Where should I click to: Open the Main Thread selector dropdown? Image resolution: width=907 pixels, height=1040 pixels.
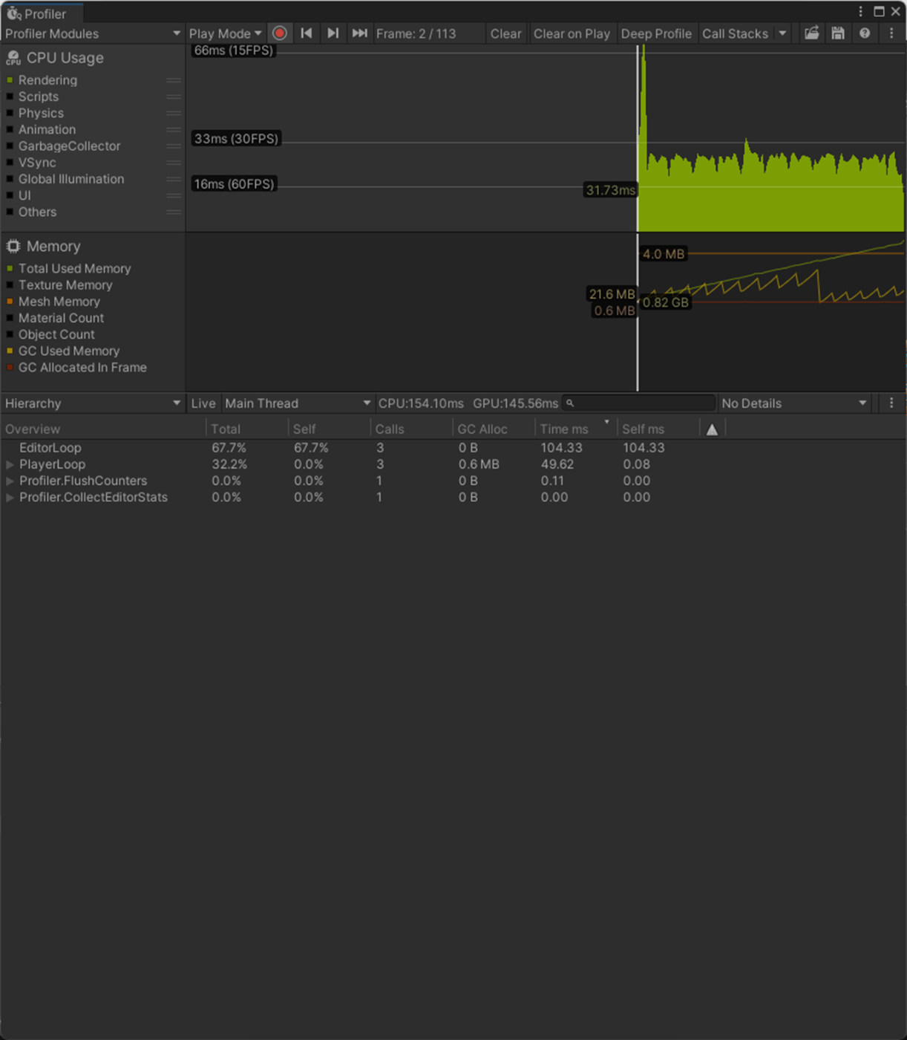tap(298, 403)
